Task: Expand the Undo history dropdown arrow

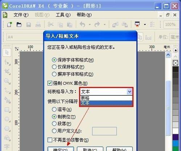Action: point(90,25)
